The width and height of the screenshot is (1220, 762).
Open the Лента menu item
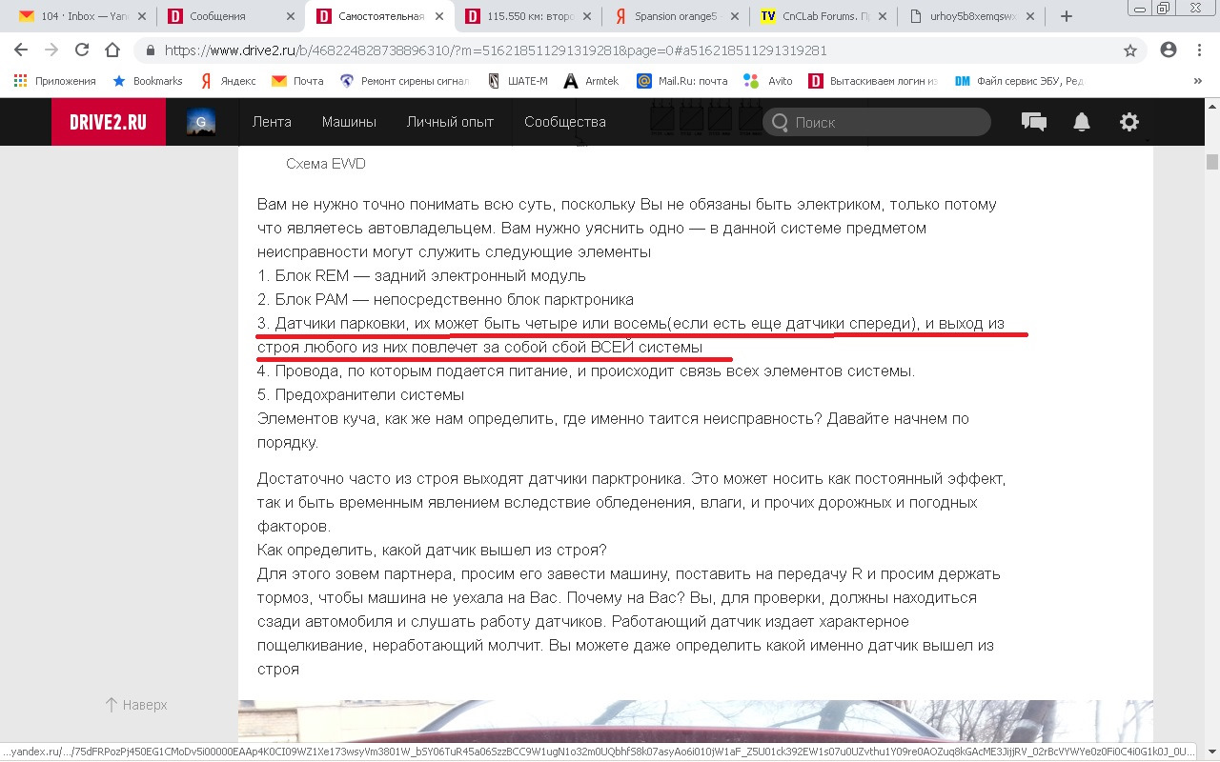tap(272, 122)
